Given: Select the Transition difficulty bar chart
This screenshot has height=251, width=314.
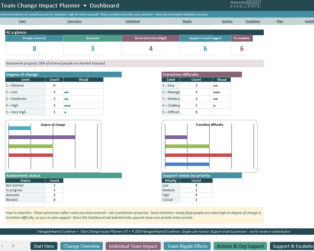Looking at the screenshot, I should point(209,146).
